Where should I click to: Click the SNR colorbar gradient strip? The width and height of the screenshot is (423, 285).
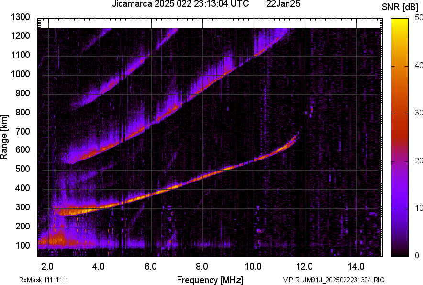pos(400,137)
